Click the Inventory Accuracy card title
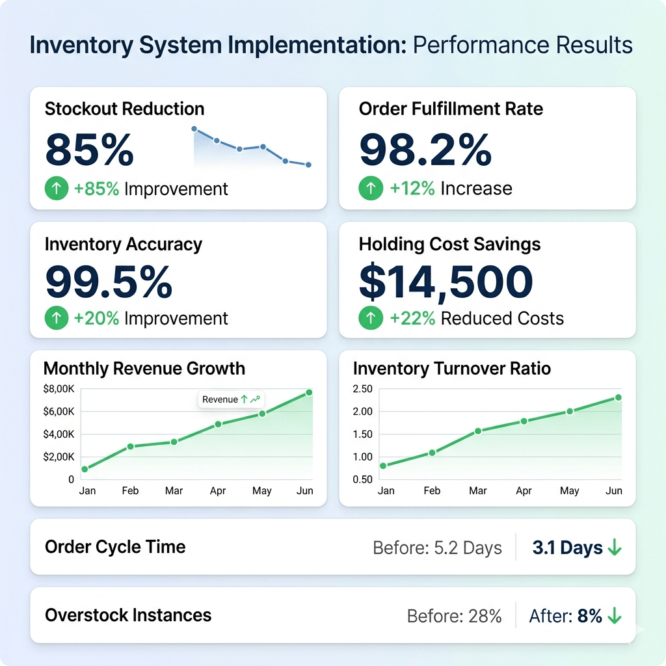Image resolution: width=666 pixels, height=666 pixels. pos(124,245)
